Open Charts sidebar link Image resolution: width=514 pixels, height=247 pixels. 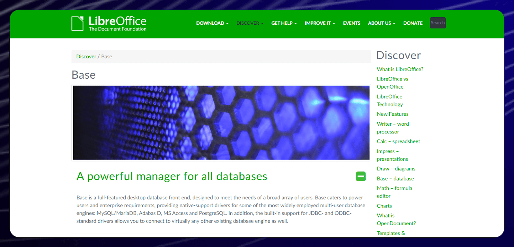pos(384,206)
